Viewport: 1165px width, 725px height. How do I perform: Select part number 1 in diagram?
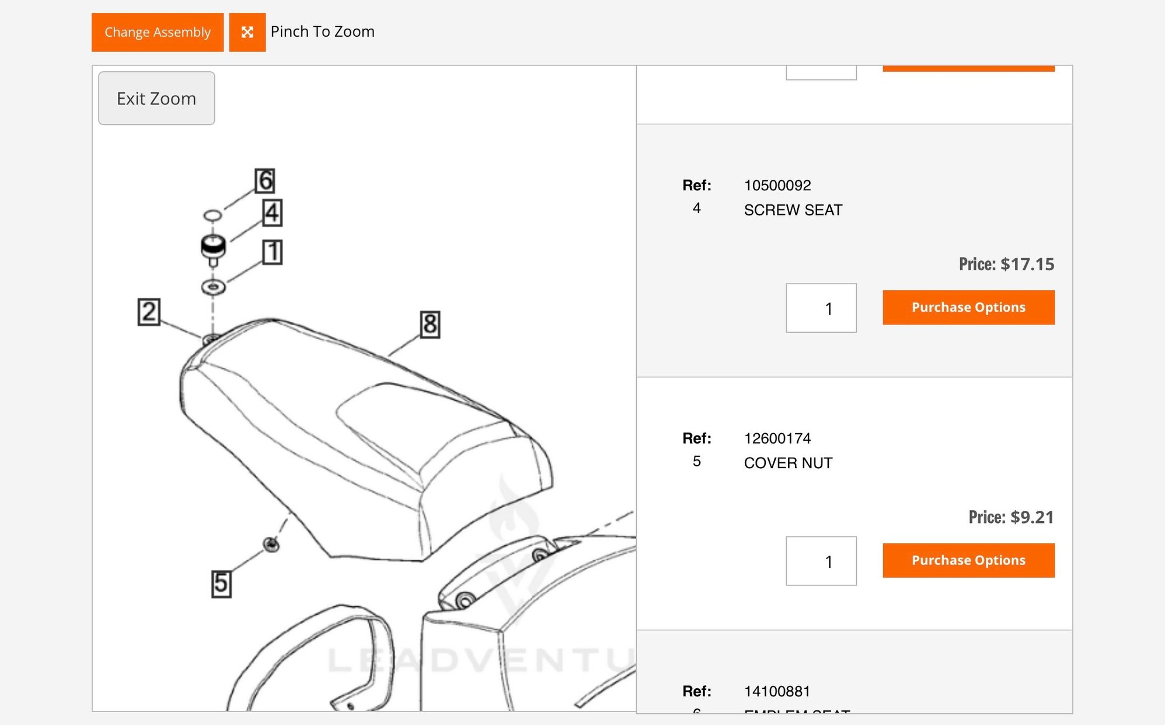coord(272,252)
